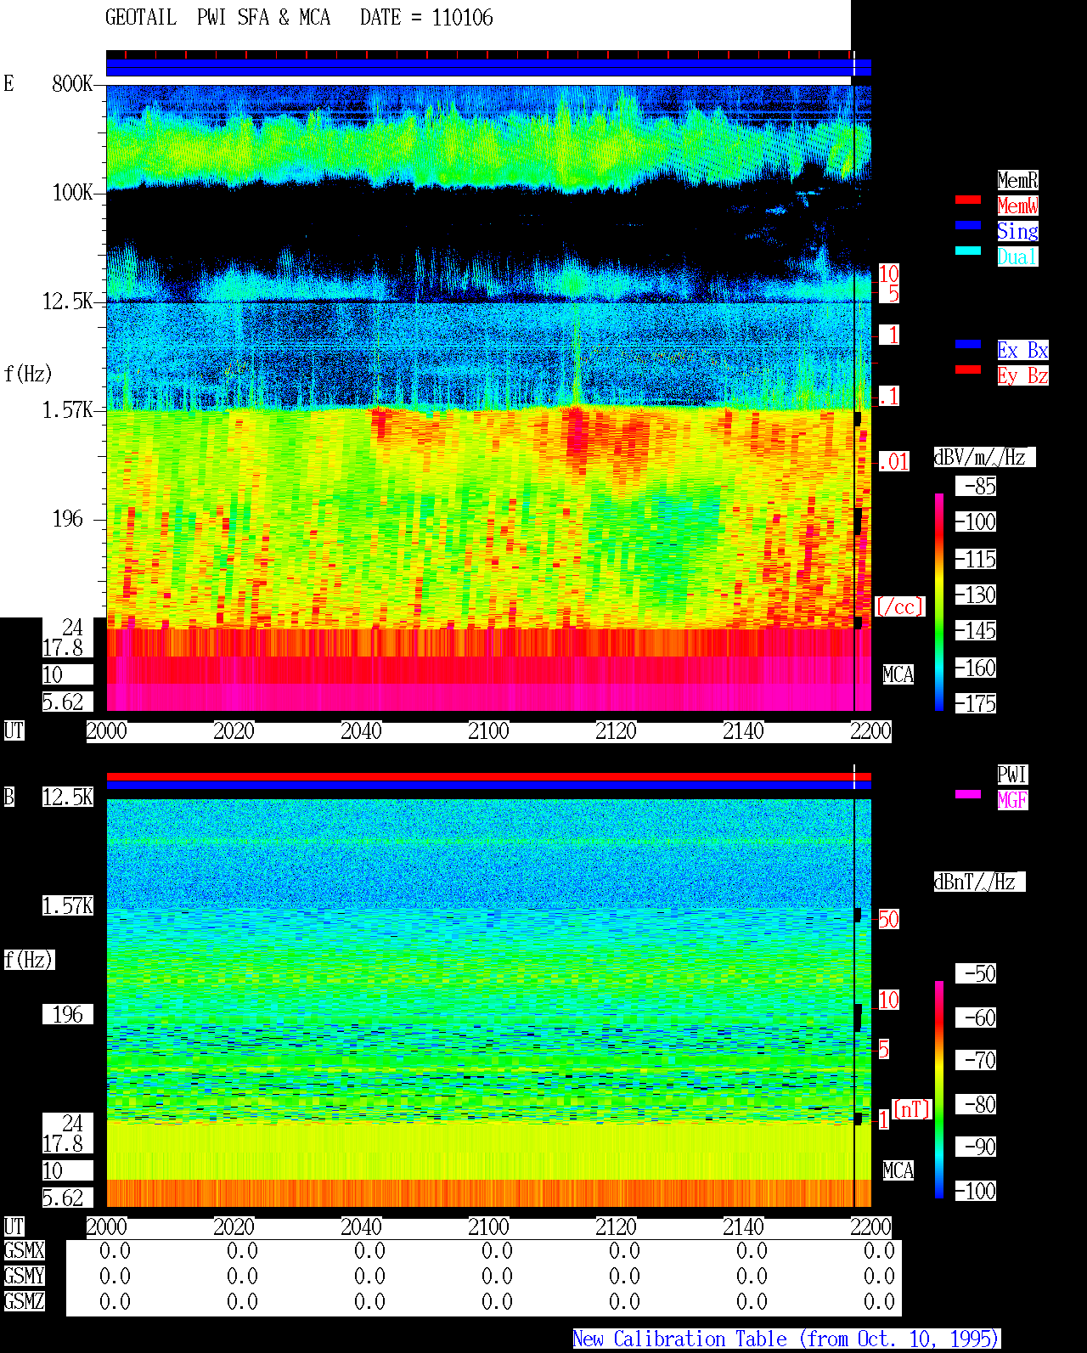Click the 2100 UT label under E spectrogram
Image resolution: width=1087 pixels, height=1353 pixels.
[488, 731]
